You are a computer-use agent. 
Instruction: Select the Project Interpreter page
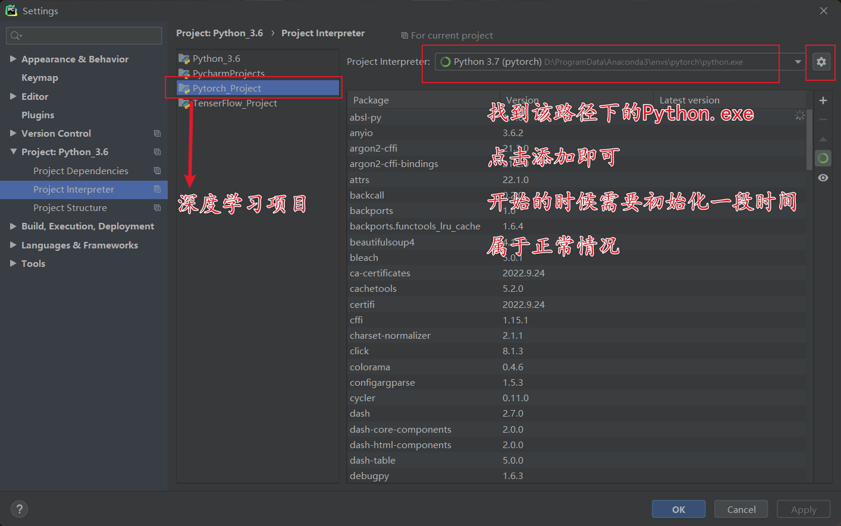click(84, 189)
